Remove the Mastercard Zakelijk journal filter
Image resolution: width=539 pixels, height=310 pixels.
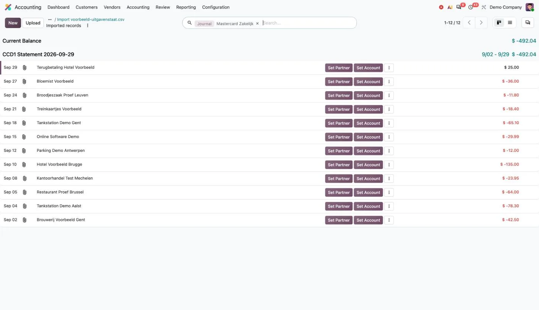[x=257, y=23]
